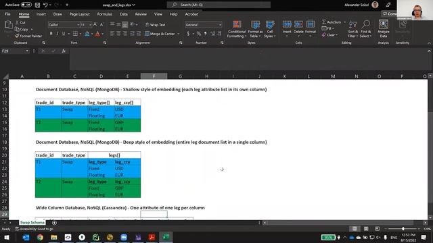Open the Format cells menu

311,28
